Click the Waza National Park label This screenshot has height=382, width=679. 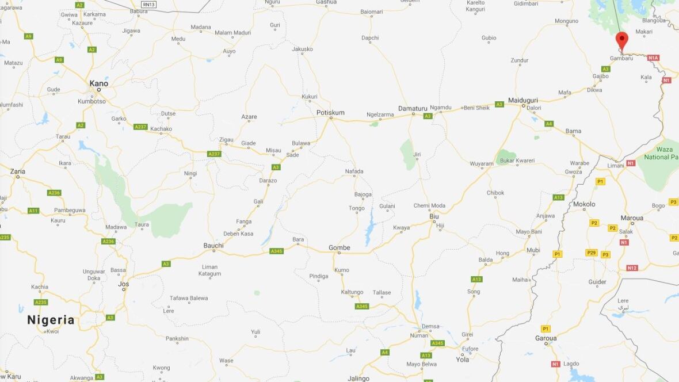pyautogui.click(x=661, y=153)
